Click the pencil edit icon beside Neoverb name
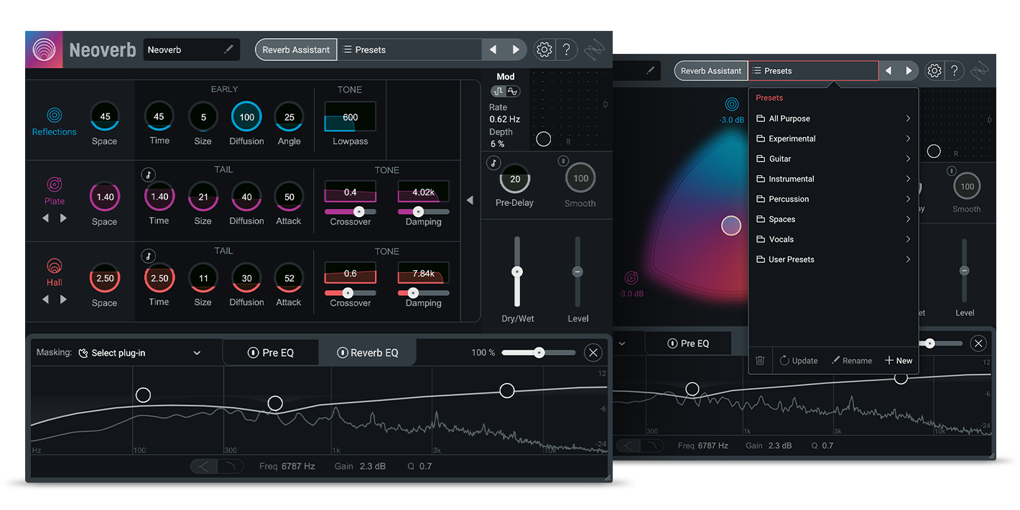The height and width of the screenshot is (510, 1020). tap(229, 50)
